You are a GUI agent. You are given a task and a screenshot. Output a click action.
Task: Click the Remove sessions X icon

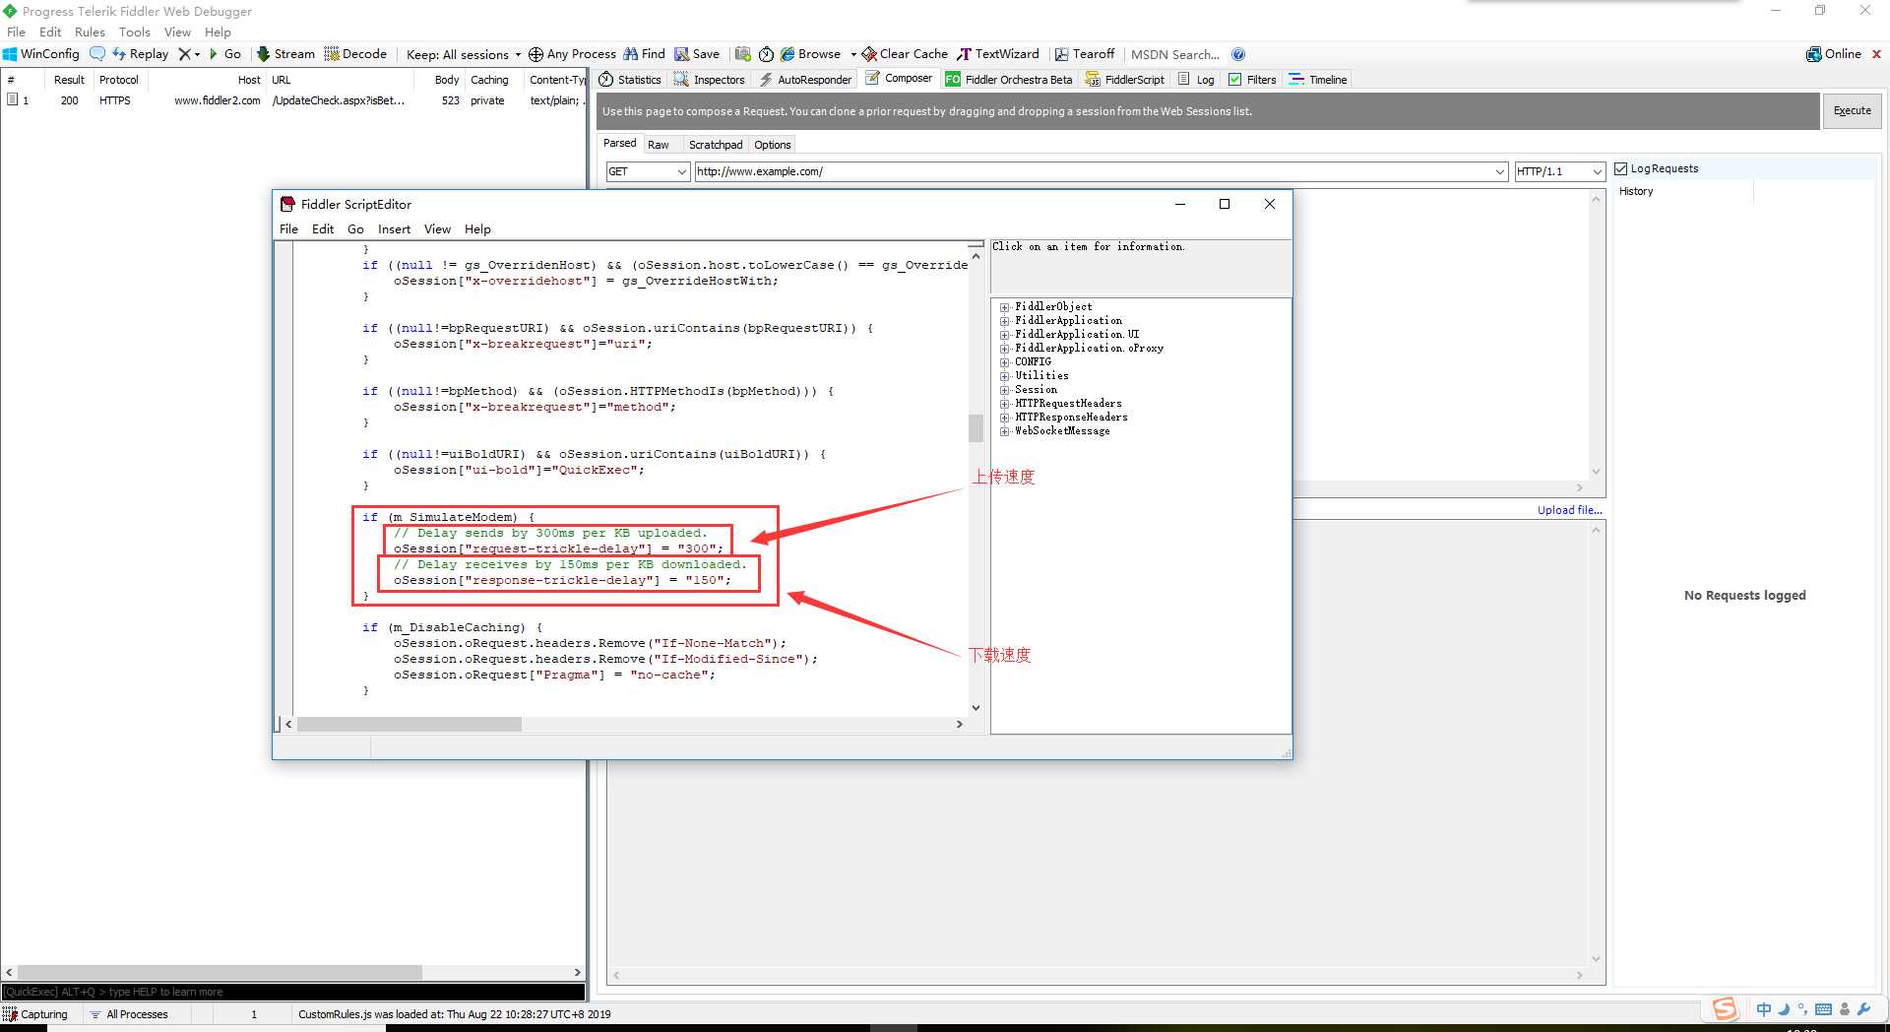(184, 54)
